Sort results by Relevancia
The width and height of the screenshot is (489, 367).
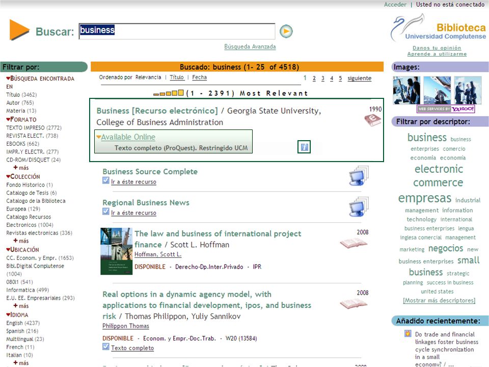click(x=148, y=77)
